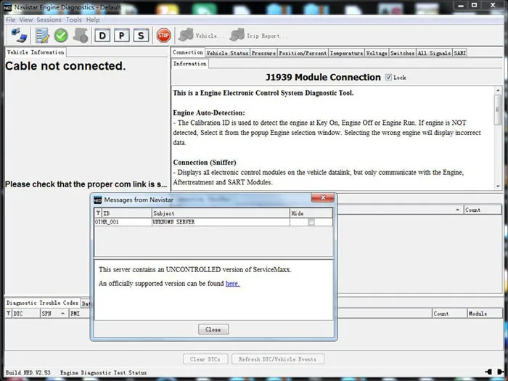Click the NED app icon in title bar

[7, 7]
